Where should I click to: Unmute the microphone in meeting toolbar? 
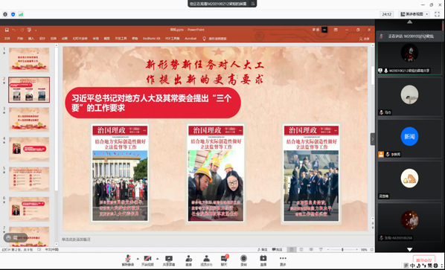click(128, 260)
